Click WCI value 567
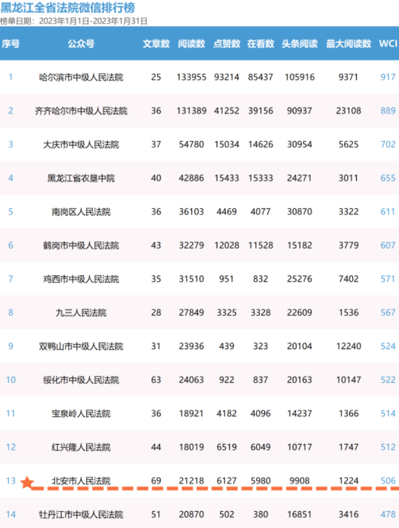The height and width of the screenshot is (528, 399). 388,312
